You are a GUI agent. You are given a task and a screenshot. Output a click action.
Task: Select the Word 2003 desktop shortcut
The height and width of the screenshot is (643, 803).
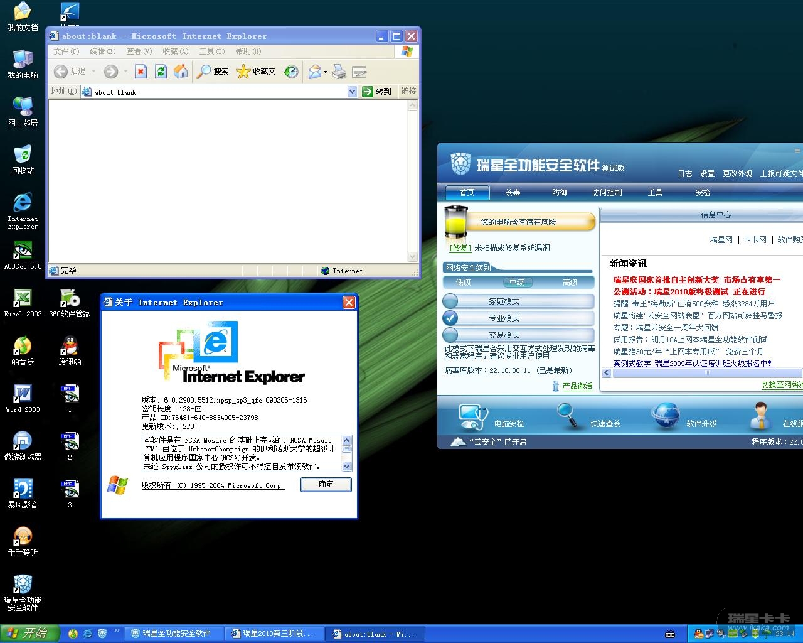click(x=23, y=399)
